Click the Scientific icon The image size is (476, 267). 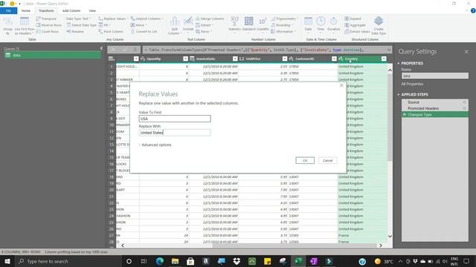pos(263,24)
